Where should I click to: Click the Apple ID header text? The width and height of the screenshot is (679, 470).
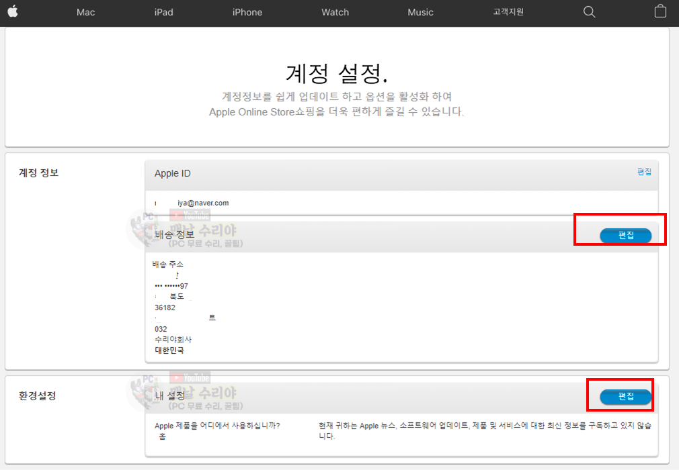[x=172, y=173]
